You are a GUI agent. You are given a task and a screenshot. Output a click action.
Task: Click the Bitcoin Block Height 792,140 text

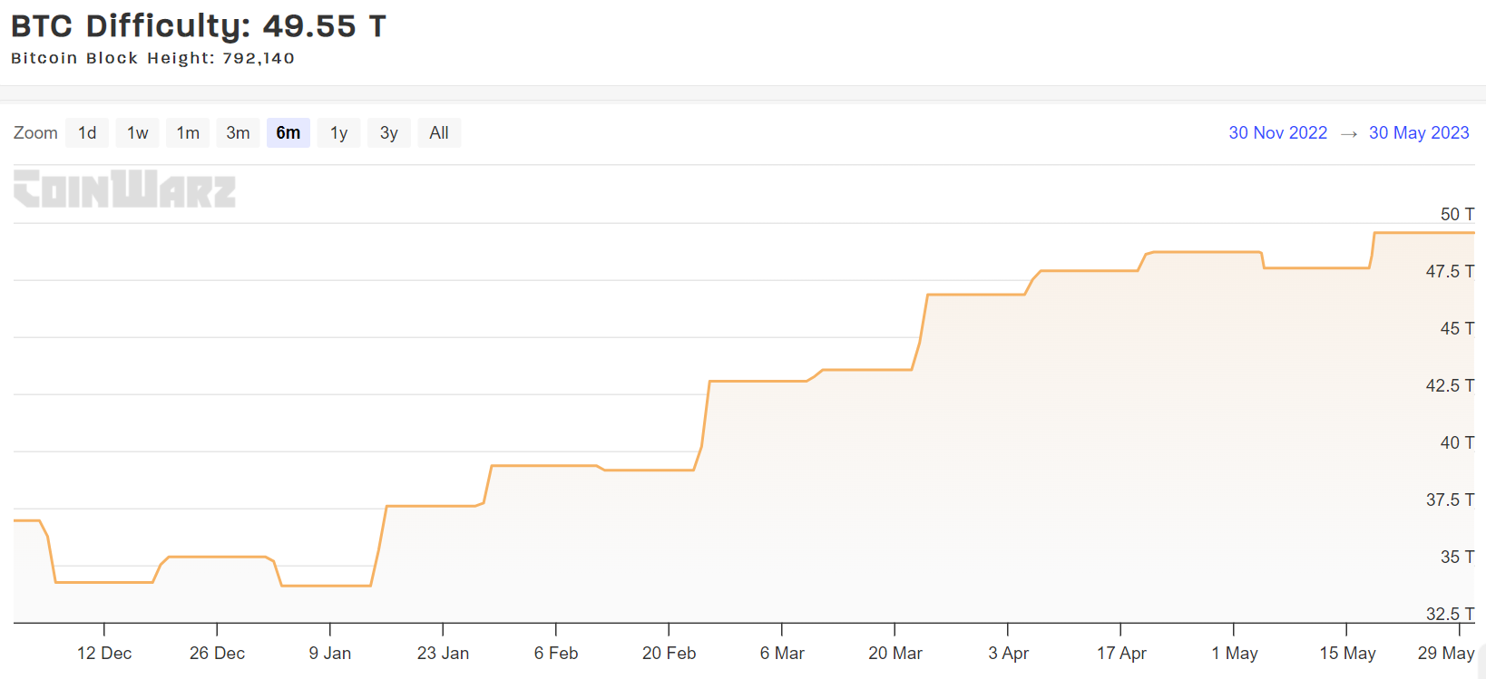pyautogui.click(x=152, y=58)
